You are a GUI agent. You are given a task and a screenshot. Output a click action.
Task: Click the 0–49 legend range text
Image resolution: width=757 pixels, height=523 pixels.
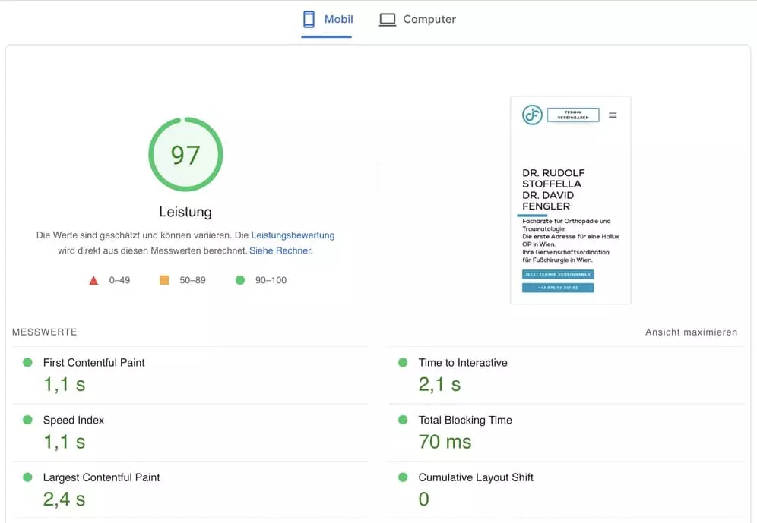119,280
